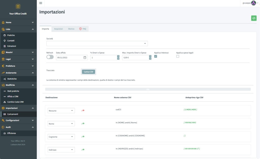Click the giuseppe user avatar
Screen dimensions: 260x159
coord(253,3)
